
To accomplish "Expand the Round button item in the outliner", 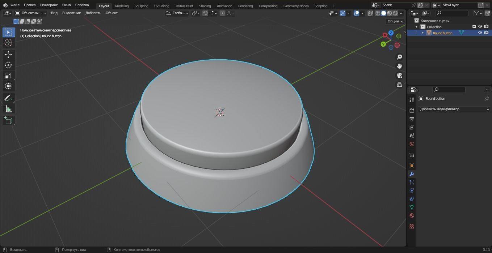I will pos(422,33).
